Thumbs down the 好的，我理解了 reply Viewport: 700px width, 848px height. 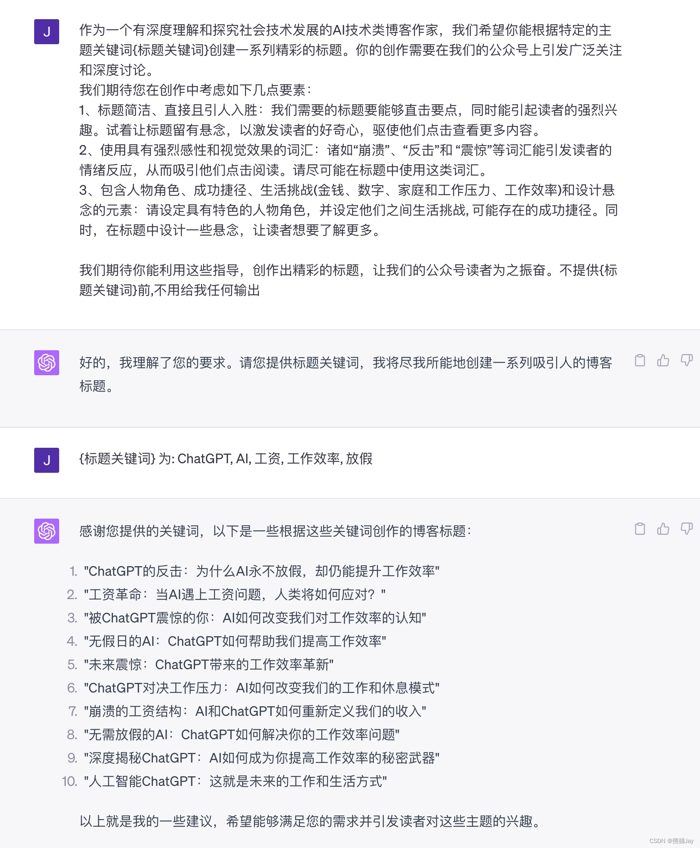[686, 360]
